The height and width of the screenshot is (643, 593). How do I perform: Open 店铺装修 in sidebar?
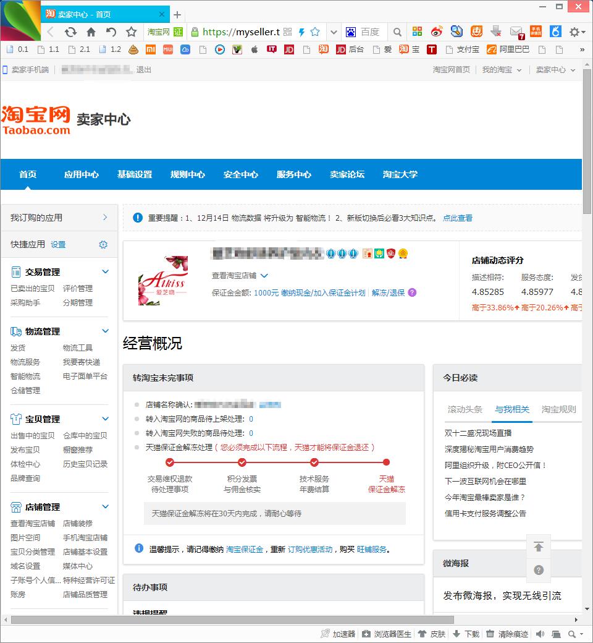(77, 523)
